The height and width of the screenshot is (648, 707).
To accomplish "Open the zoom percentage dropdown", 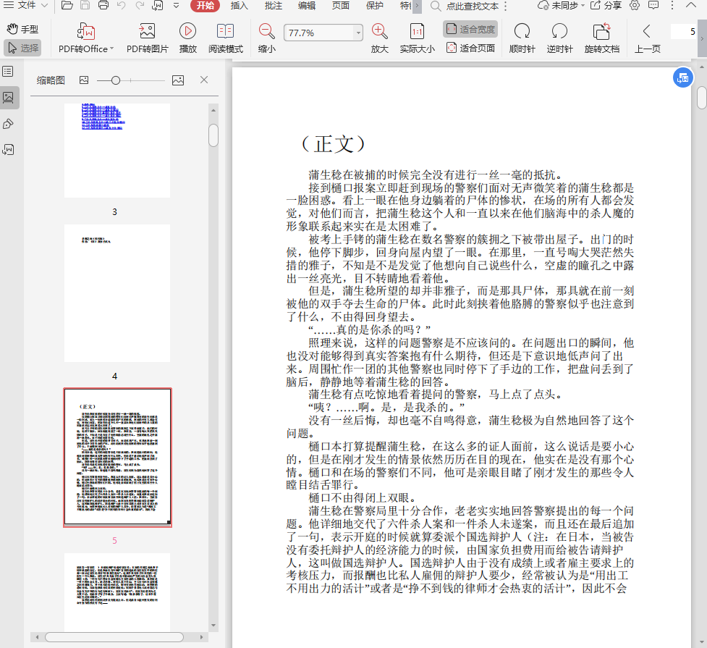I will coord(358,33).
